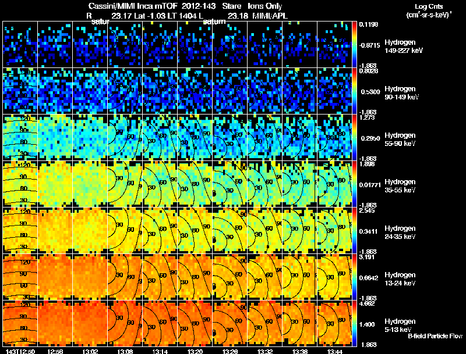The image size is (466, 354).
Task: Click the color bar beside Hydrogen 5-13 keV
Action: (x=354, y=323)
